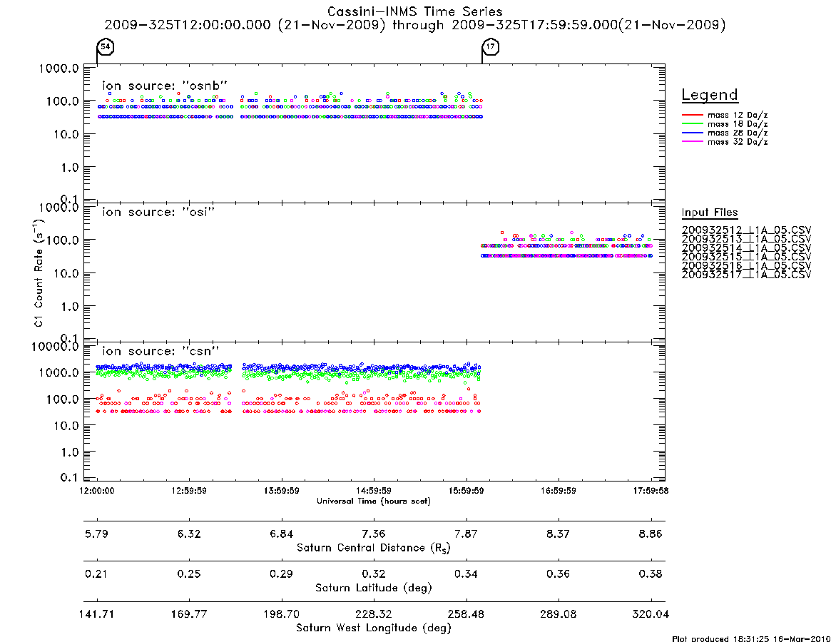831x642 pixels.
Task: Click the Saturn Central Distance axis label
Action: [374, 548]
